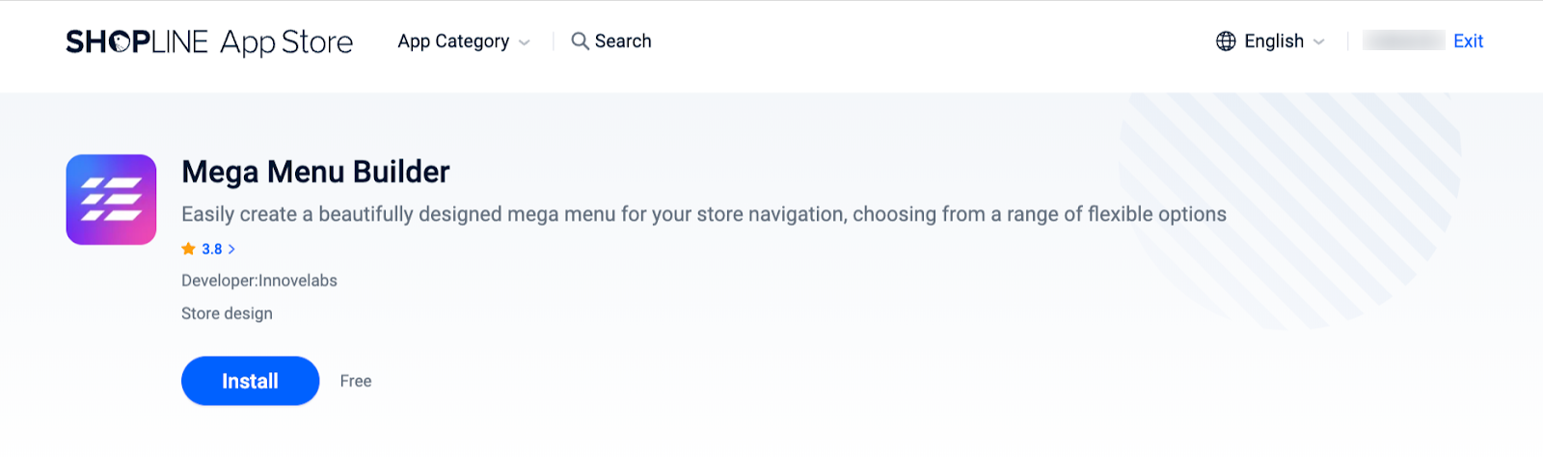Click the Innovelabs developer name
This screenshot has width=1543, height=457.
(x=298, y=281)
